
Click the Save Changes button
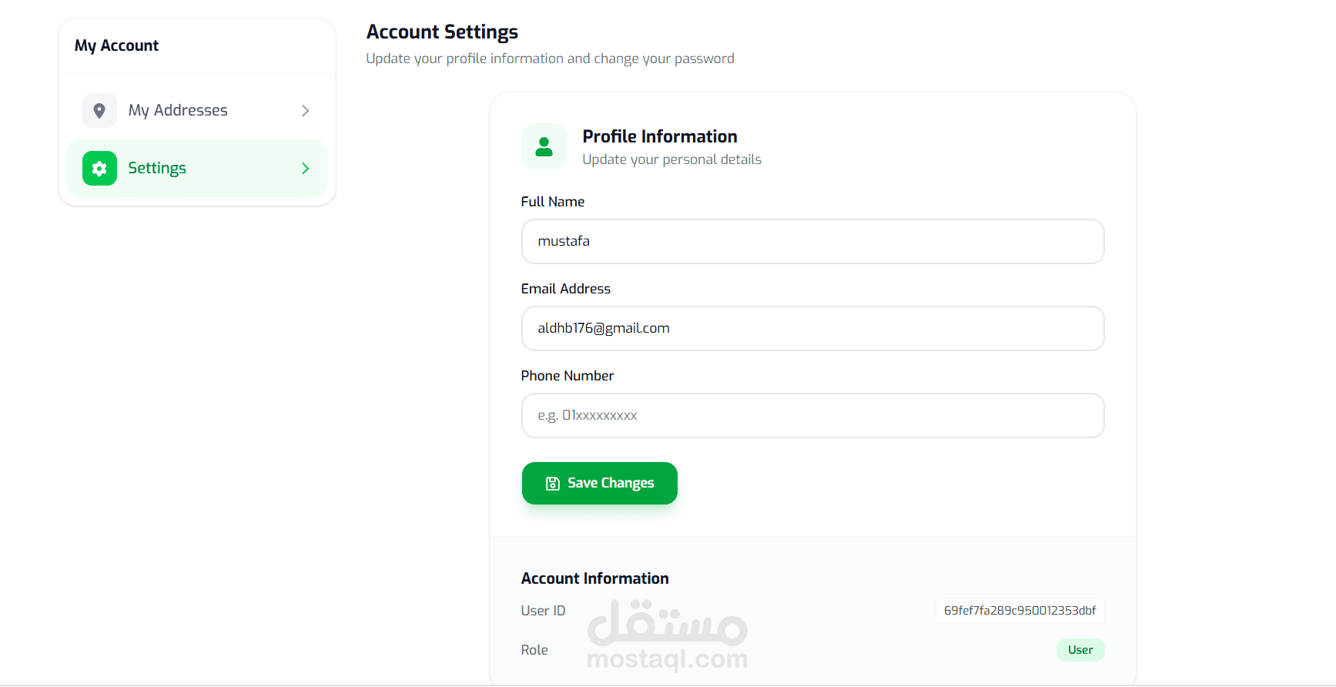click(x=600, y=484)
